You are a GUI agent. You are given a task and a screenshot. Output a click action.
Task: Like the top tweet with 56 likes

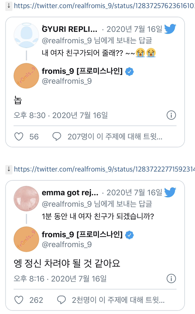(18, 137)
